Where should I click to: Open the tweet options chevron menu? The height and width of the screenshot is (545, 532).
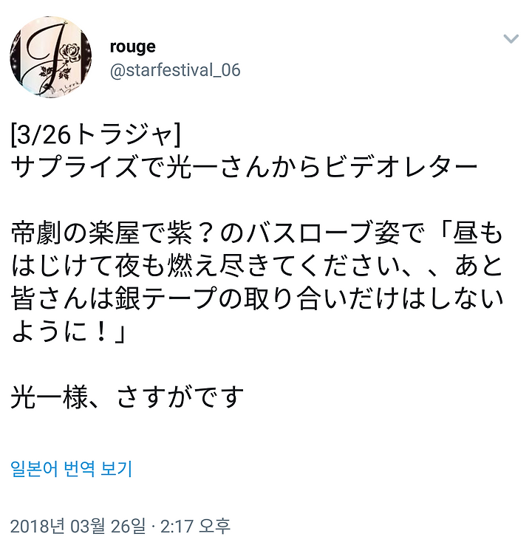click(511, 38)
